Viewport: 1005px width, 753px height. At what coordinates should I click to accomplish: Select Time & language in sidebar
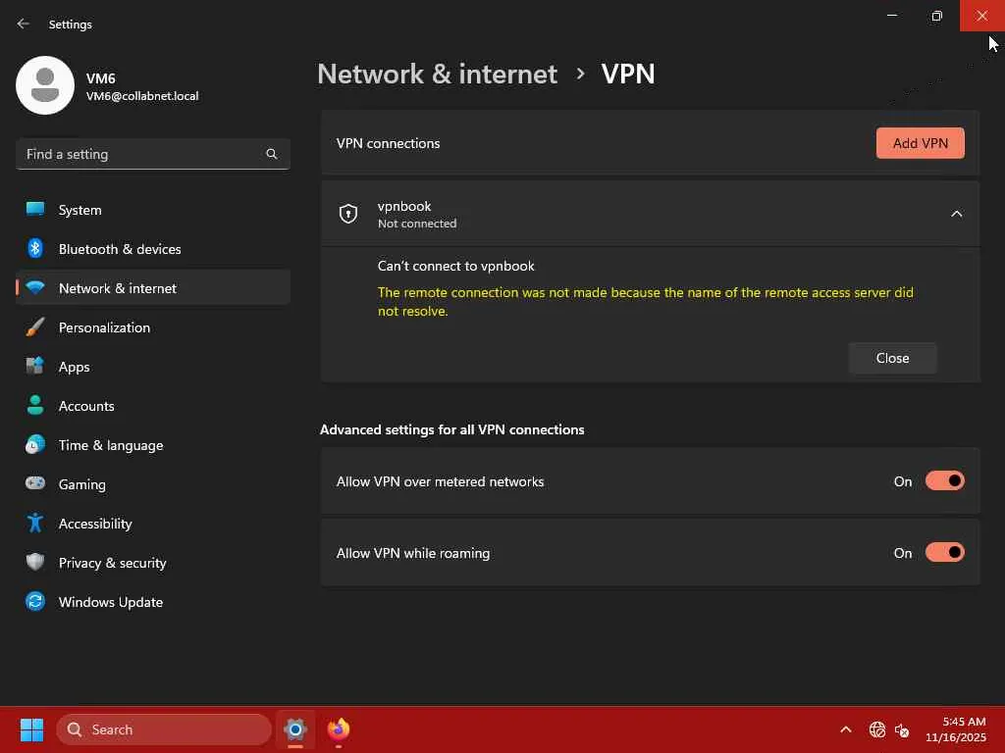point(110,445)
